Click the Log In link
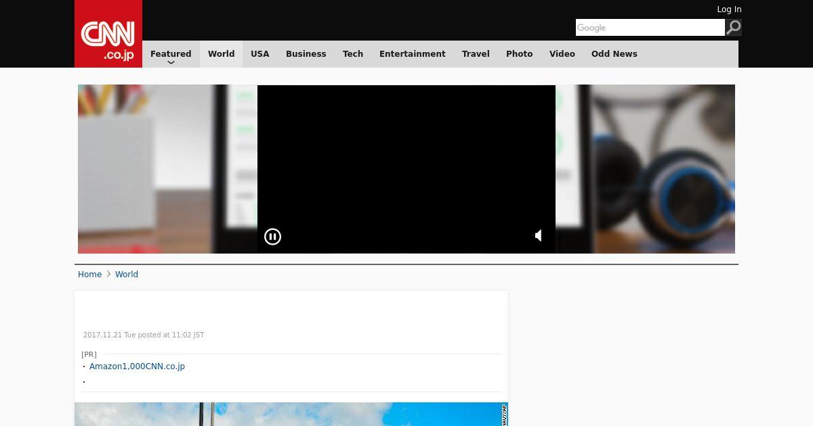Screen dimensions: 813x426 729,9
